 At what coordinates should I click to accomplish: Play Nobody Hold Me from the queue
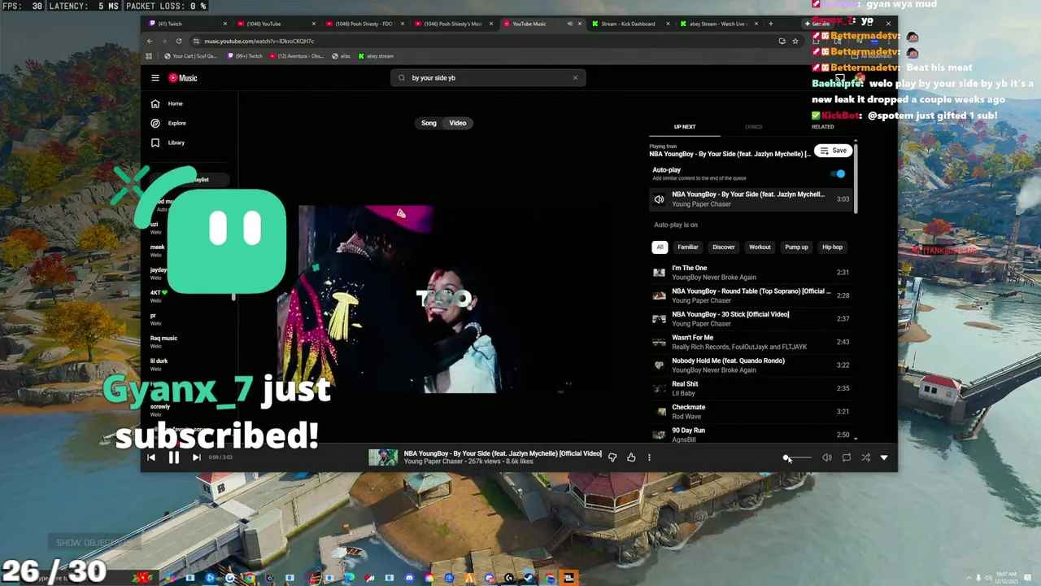pos(751,365)
